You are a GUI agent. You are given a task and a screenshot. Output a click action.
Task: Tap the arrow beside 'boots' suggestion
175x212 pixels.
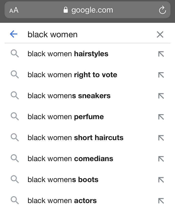coord(161,180)
